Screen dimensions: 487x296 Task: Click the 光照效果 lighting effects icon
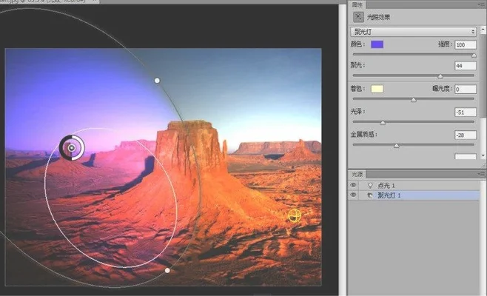(358, 17)
